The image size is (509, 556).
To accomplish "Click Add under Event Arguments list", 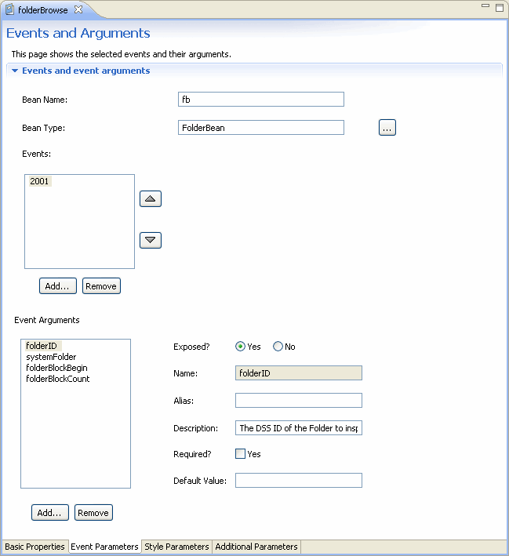I will click(50, 512).
